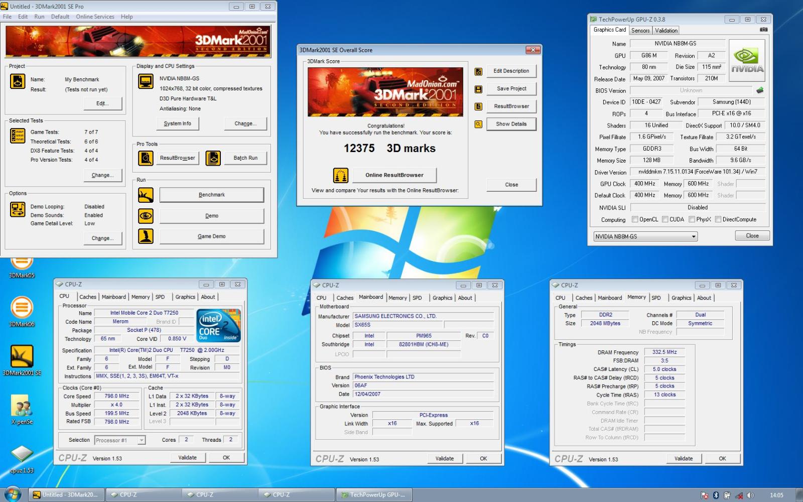The width and height of the screenshot is (803, 502).
Task: Open the Caches tab in the CPU tab CPU-Z window
Action: tap(87, 297)
